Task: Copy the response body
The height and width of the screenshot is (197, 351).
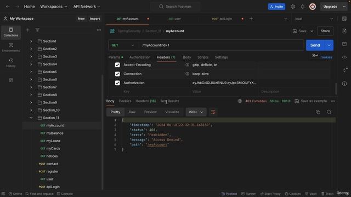Action: (x=318, y=112)
